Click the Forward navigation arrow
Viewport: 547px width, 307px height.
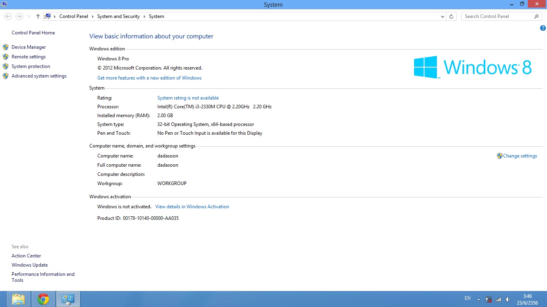click(19, 16)
